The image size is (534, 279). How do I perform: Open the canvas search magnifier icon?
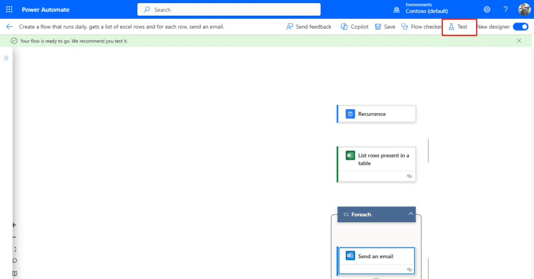[x=14, y=261]
